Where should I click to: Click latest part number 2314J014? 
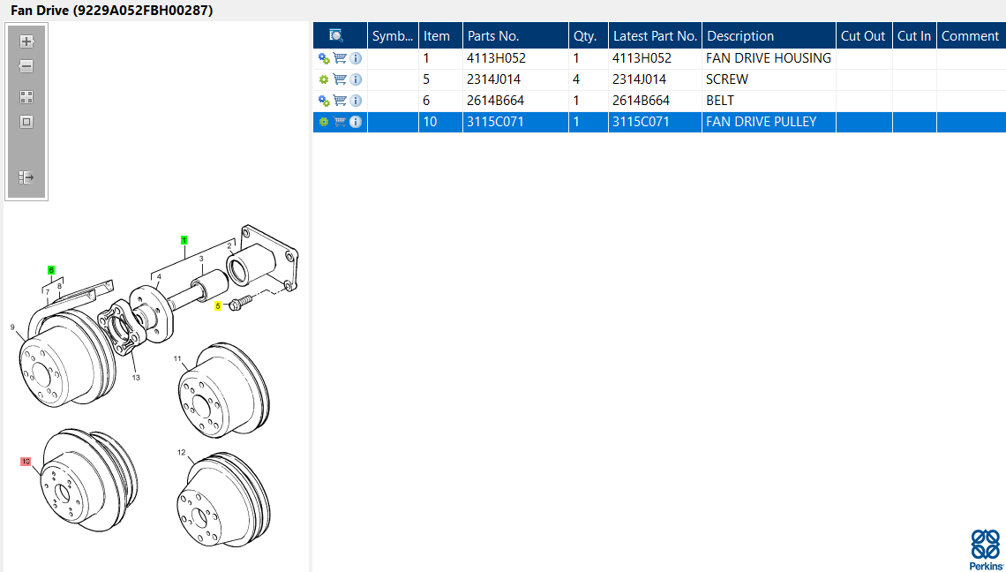pyautogui.click(x=640, y=79)
